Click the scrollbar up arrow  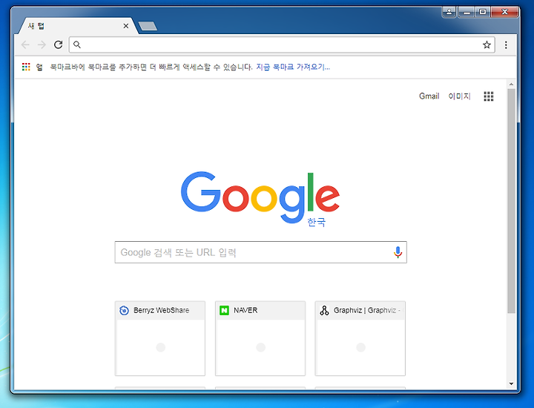tap(511, 84)
